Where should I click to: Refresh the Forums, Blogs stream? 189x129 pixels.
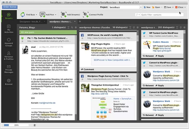pyautogui.click(x=72, y=28)
